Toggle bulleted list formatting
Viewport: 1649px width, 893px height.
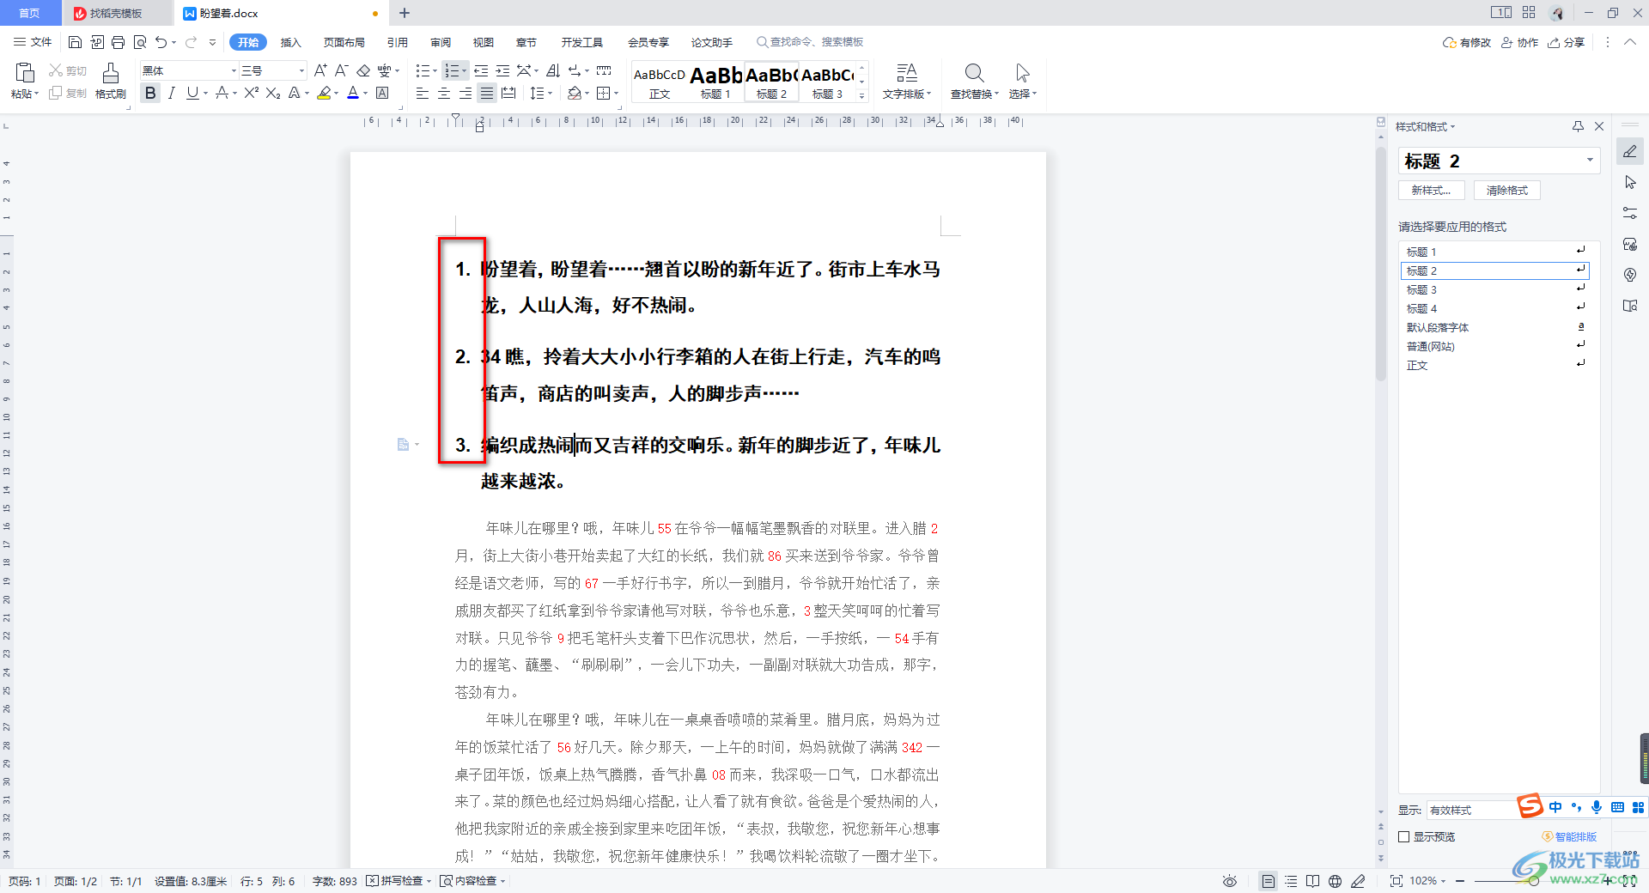[423, 70]
